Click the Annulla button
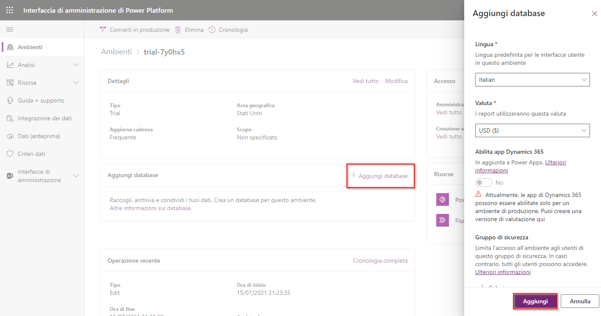Screen dimensions: 601x316 580,301
